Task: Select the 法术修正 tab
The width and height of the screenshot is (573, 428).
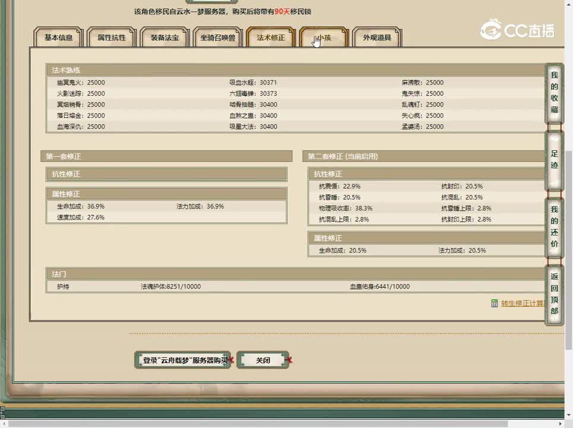Action: click(270, 37)
